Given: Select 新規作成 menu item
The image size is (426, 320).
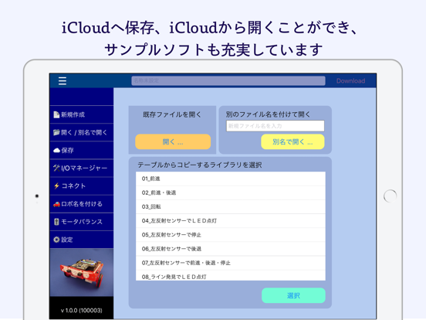Looking at the screenshot, I should [82, 114].
